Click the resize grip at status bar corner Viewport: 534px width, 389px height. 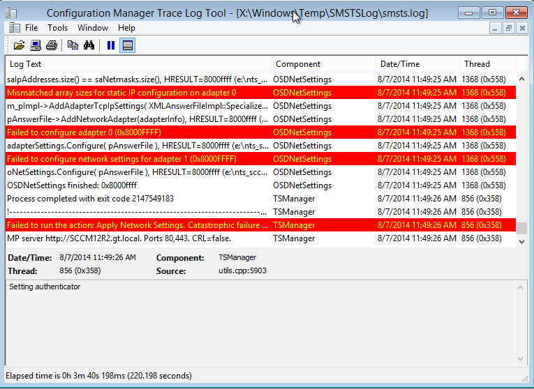524,379
